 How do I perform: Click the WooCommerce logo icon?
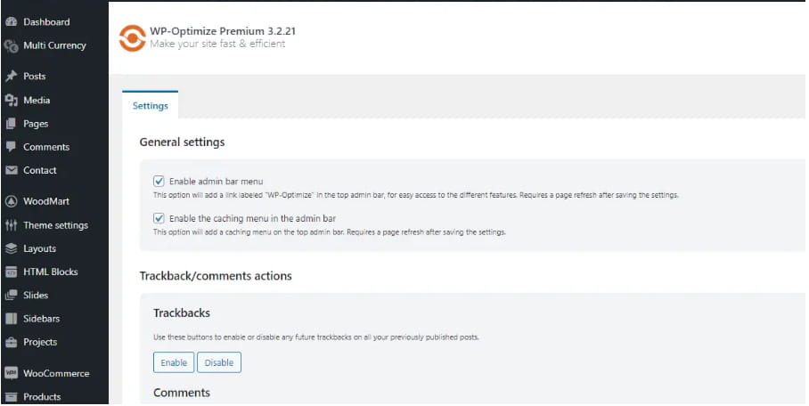[x=12, y=374]
